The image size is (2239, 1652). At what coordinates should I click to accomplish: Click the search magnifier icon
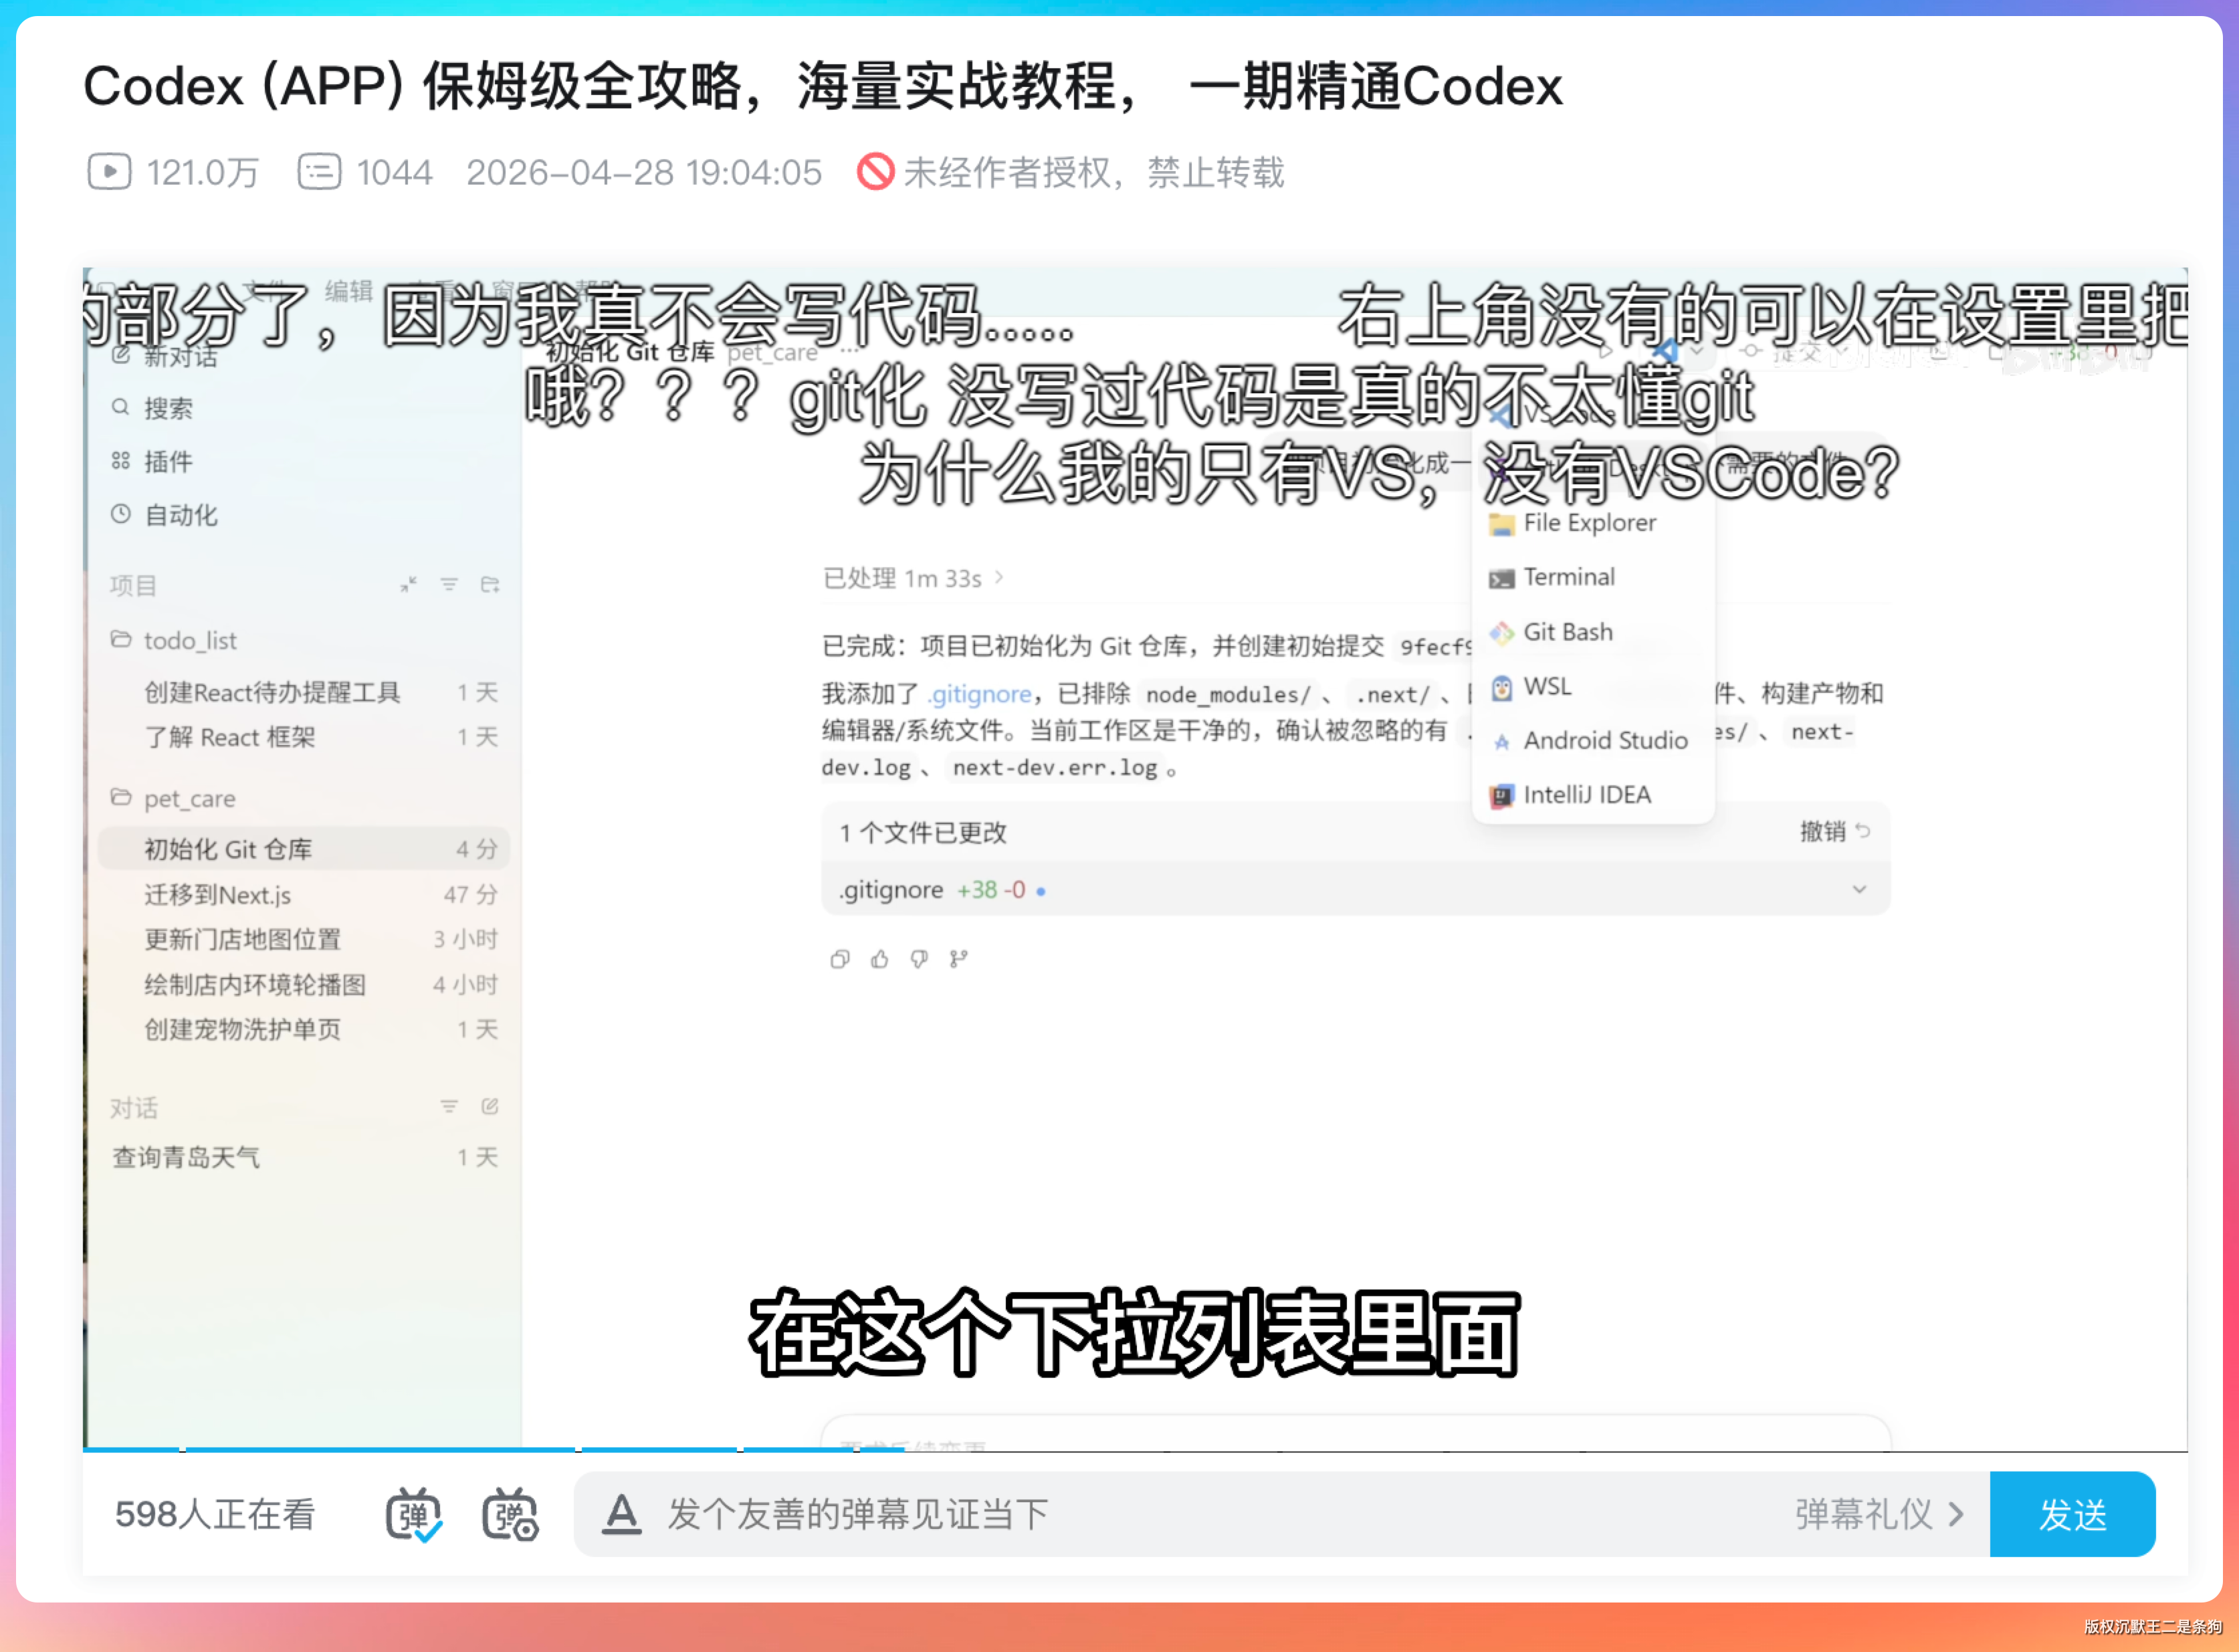click(121, 407)
